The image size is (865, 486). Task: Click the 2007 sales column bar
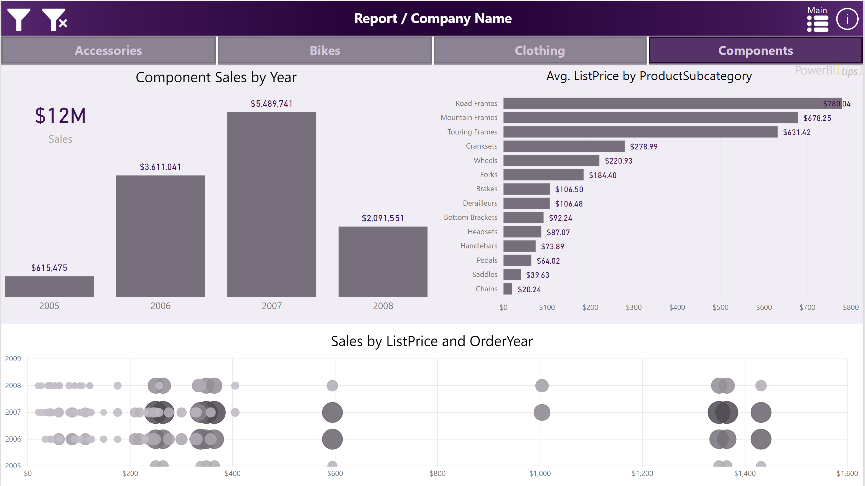pyautogui.click(x=272, y=204)
